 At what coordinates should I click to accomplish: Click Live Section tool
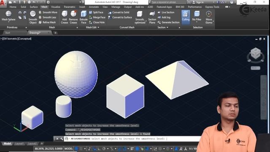click(x=166, y=12)
